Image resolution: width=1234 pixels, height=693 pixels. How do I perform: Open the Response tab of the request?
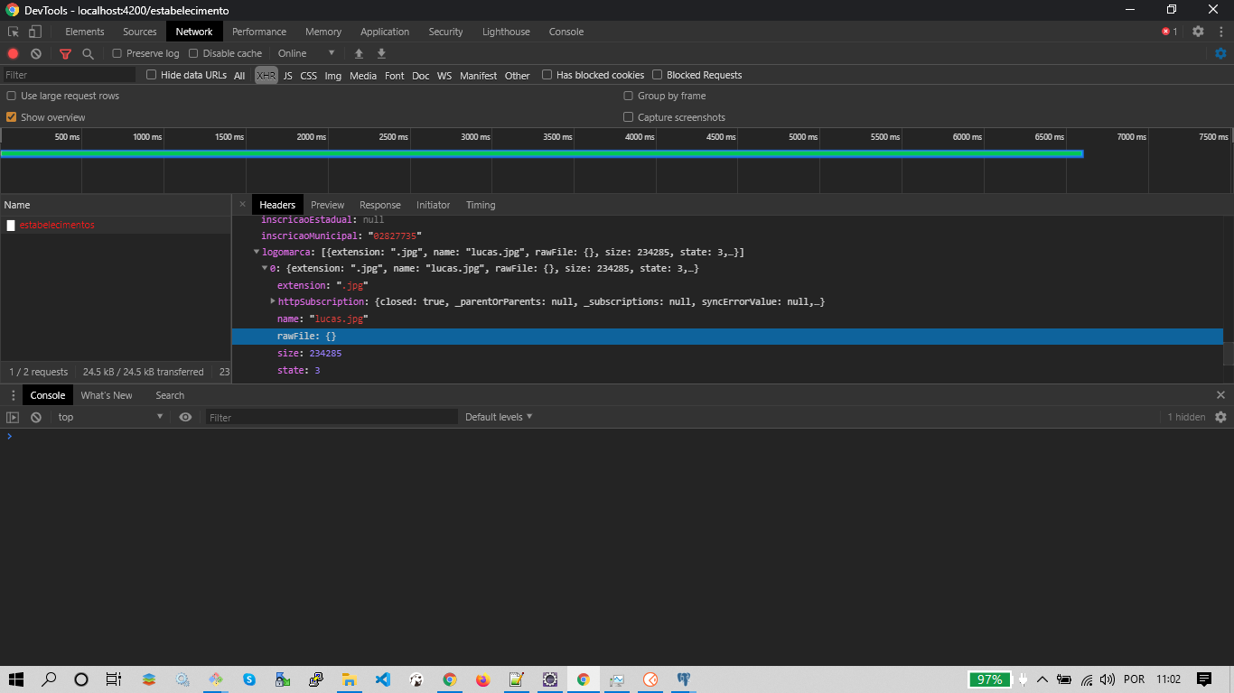click(x=379, y=206)
